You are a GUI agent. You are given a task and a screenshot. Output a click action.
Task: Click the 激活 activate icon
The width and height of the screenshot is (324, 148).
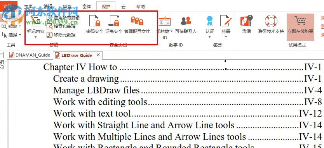tap(247, 24)
